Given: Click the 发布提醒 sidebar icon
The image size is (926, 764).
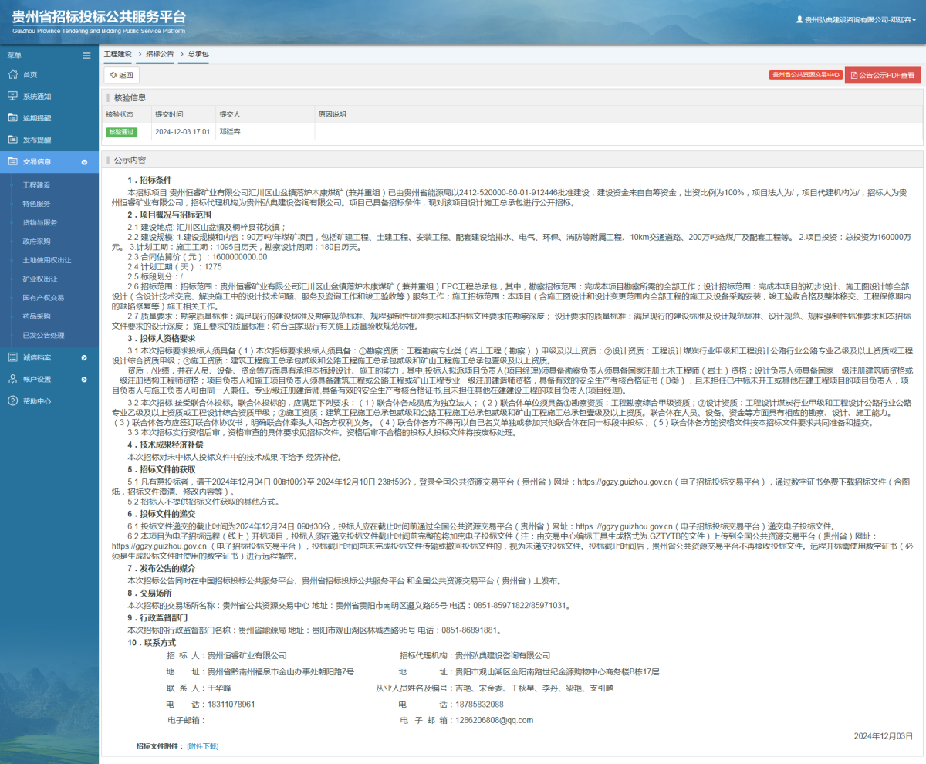Looking at the screenshot, I should pos(12,140).
